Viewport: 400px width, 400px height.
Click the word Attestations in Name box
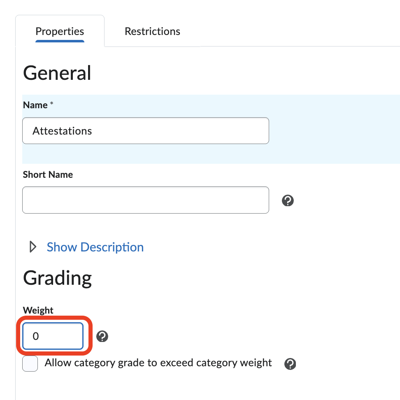tap(62, 131)
